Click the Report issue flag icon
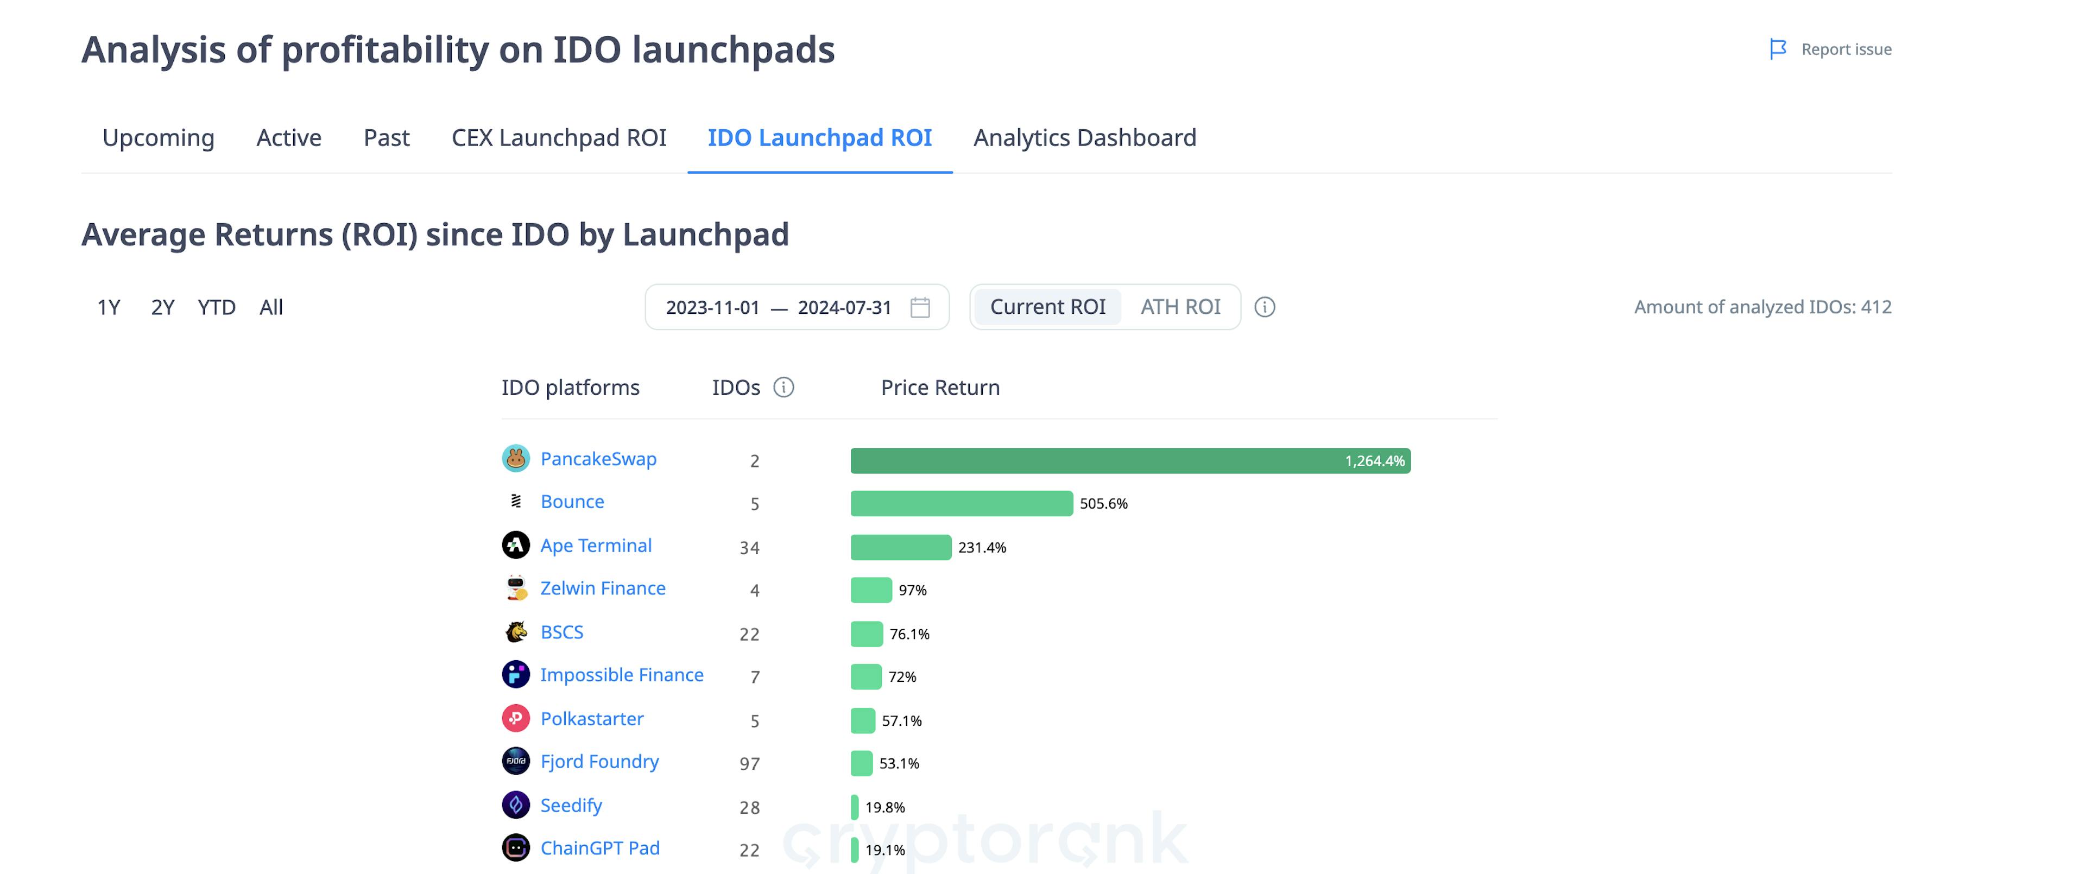This screenshot has width=2085, height=874. pyautogui.click(x=1778, y=49)
